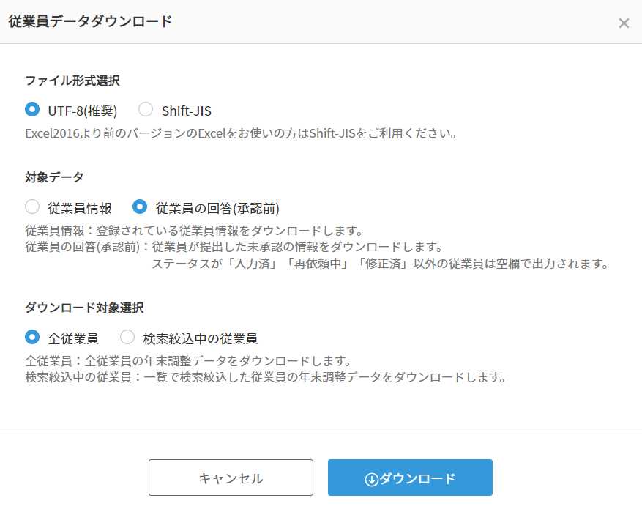Screen dimensions: 642x520
Task: Cancel the download with キャンセル button
Action: point(231,478)
